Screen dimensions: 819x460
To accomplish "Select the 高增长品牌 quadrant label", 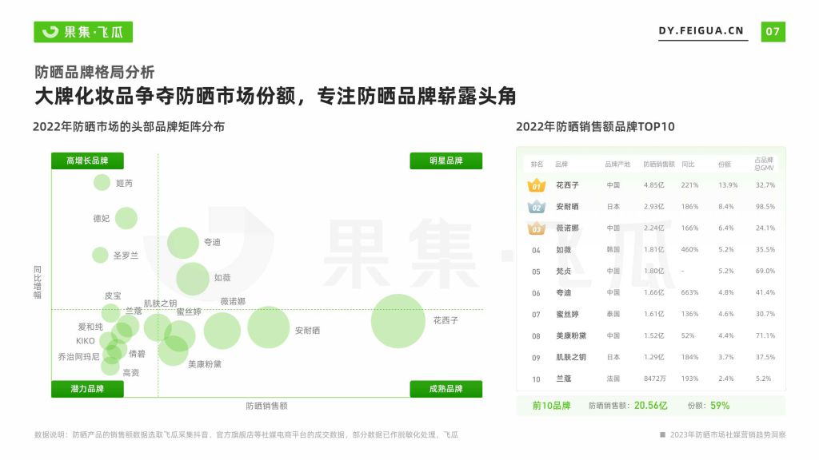I will point(87,161).
